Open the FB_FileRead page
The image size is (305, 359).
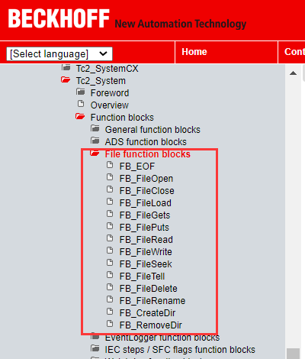pyautogui.click(x=146, y=240)
